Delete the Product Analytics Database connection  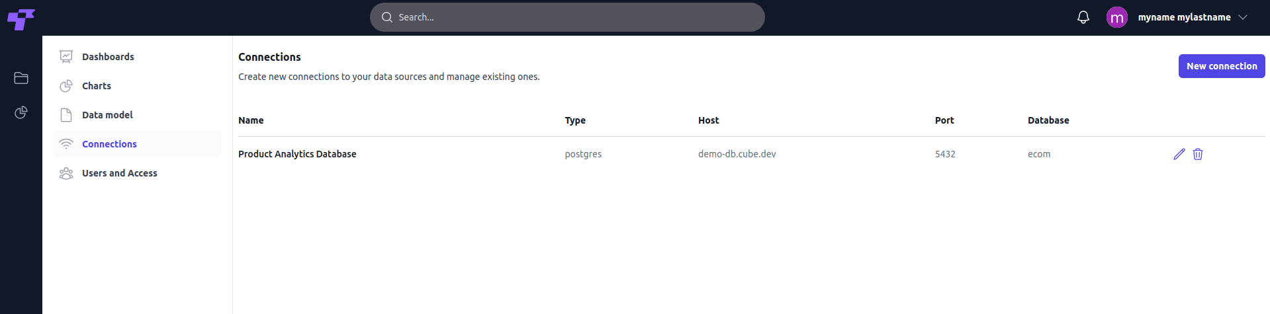[1198, 154]
